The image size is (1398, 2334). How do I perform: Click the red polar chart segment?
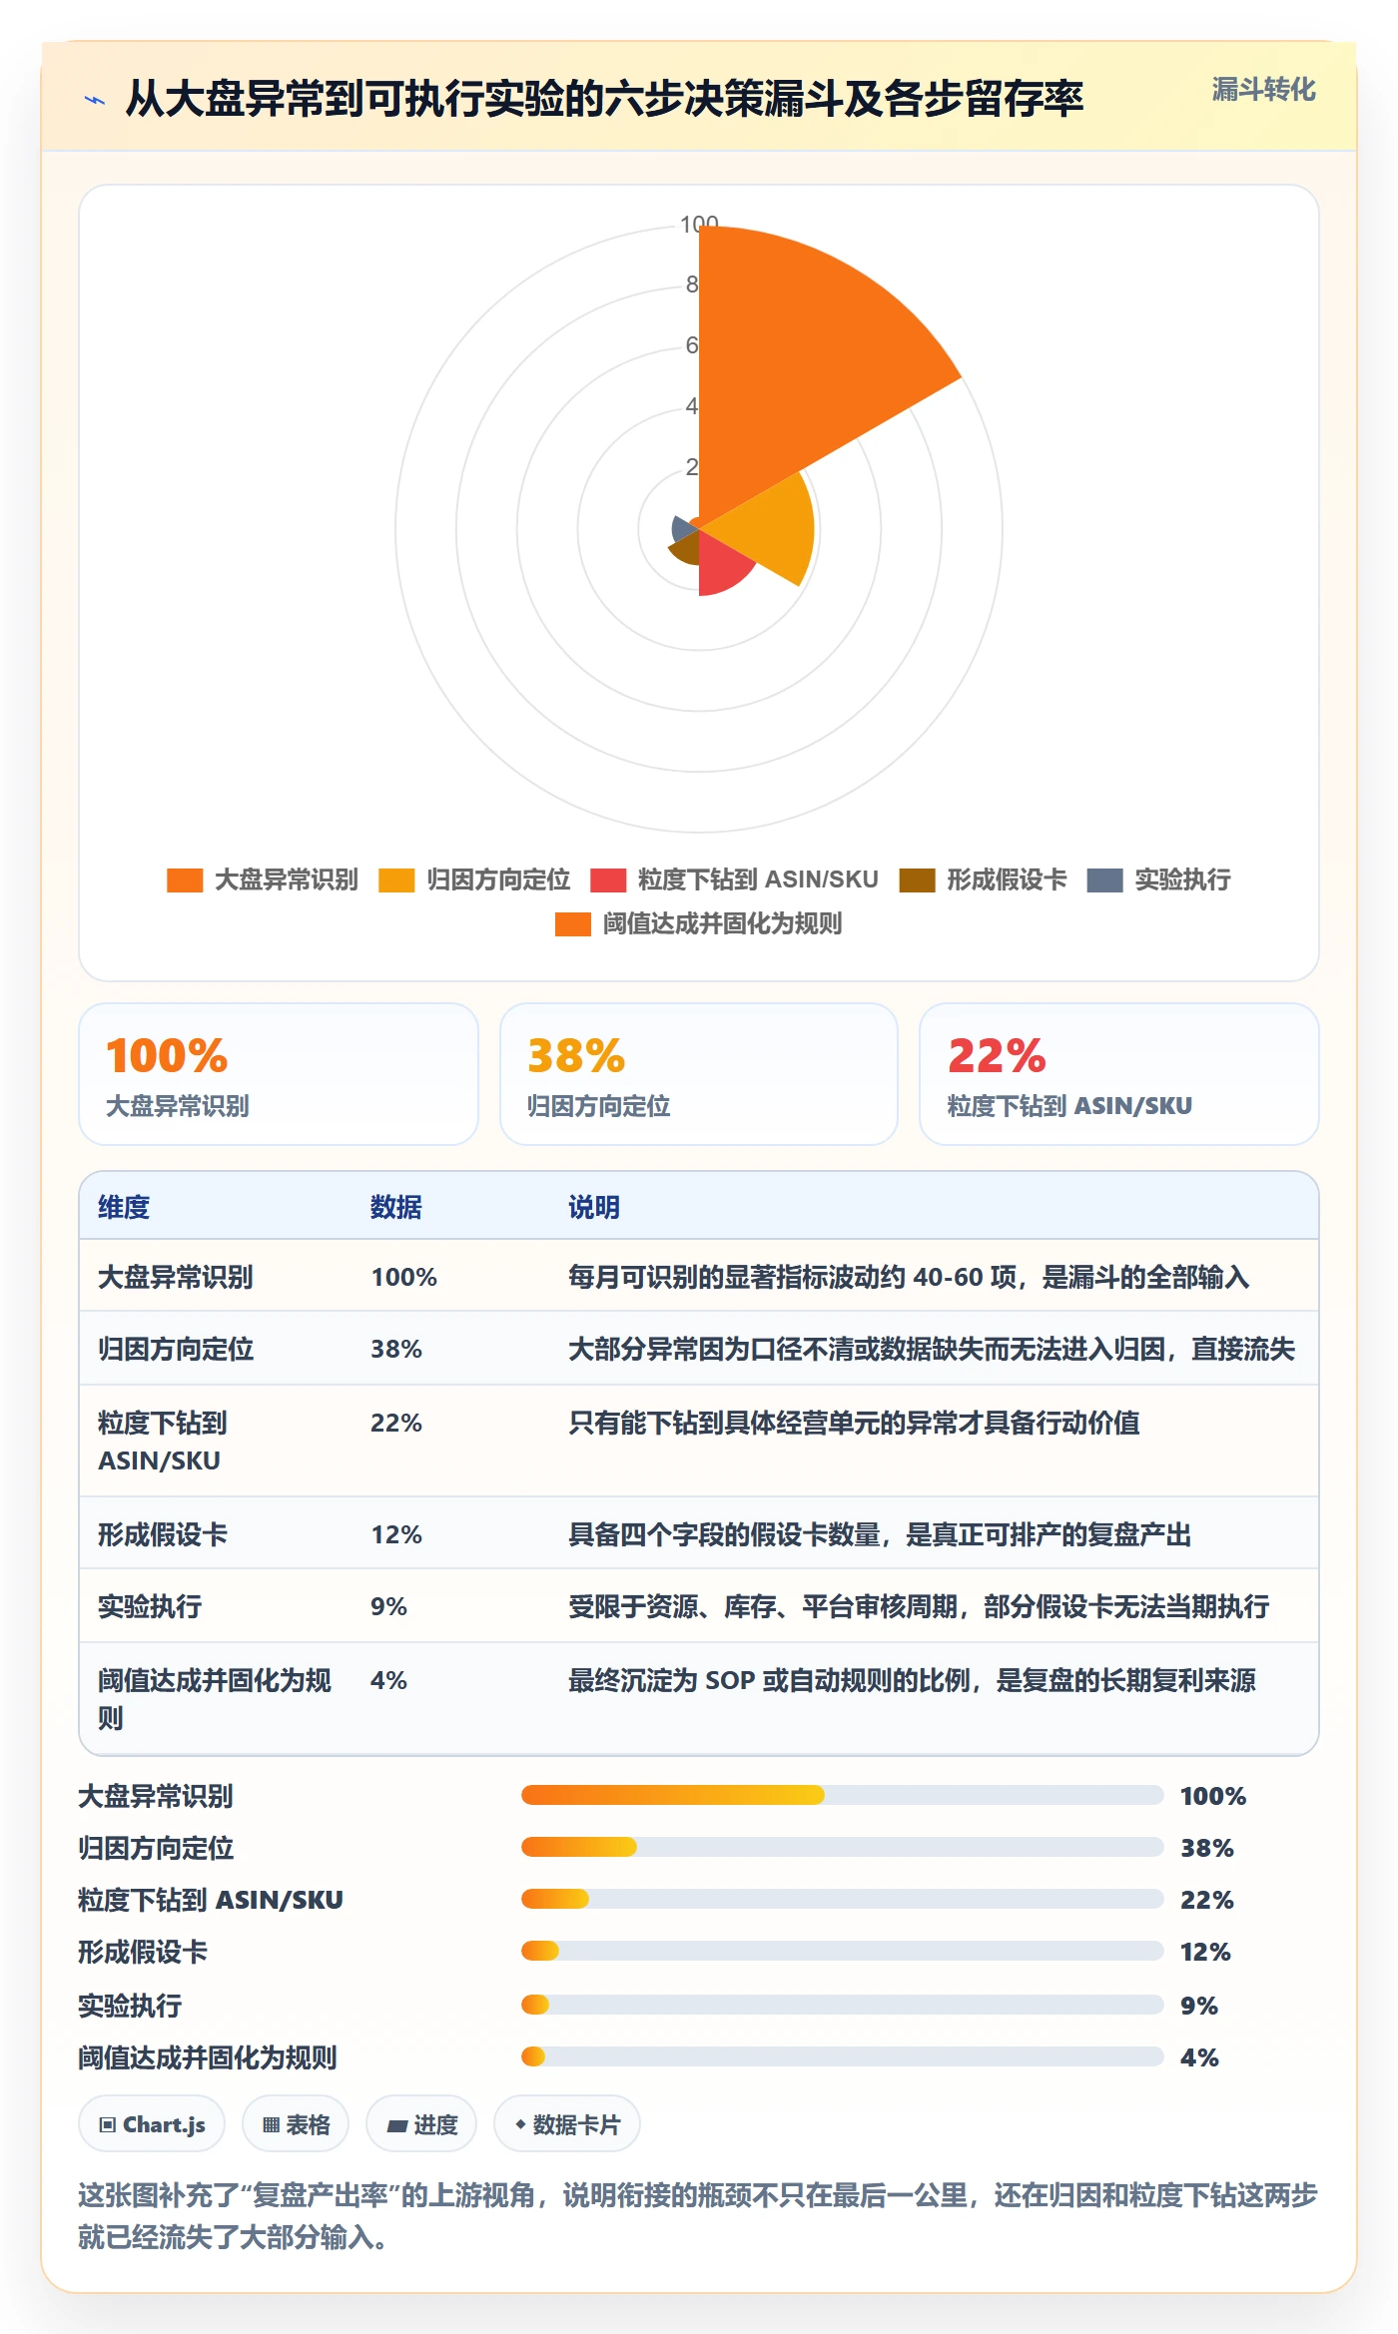tap(721, 565)
